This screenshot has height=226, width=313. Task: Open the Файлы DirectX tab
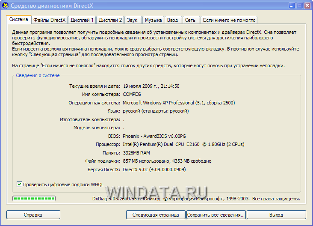click(x=49, y=20)
